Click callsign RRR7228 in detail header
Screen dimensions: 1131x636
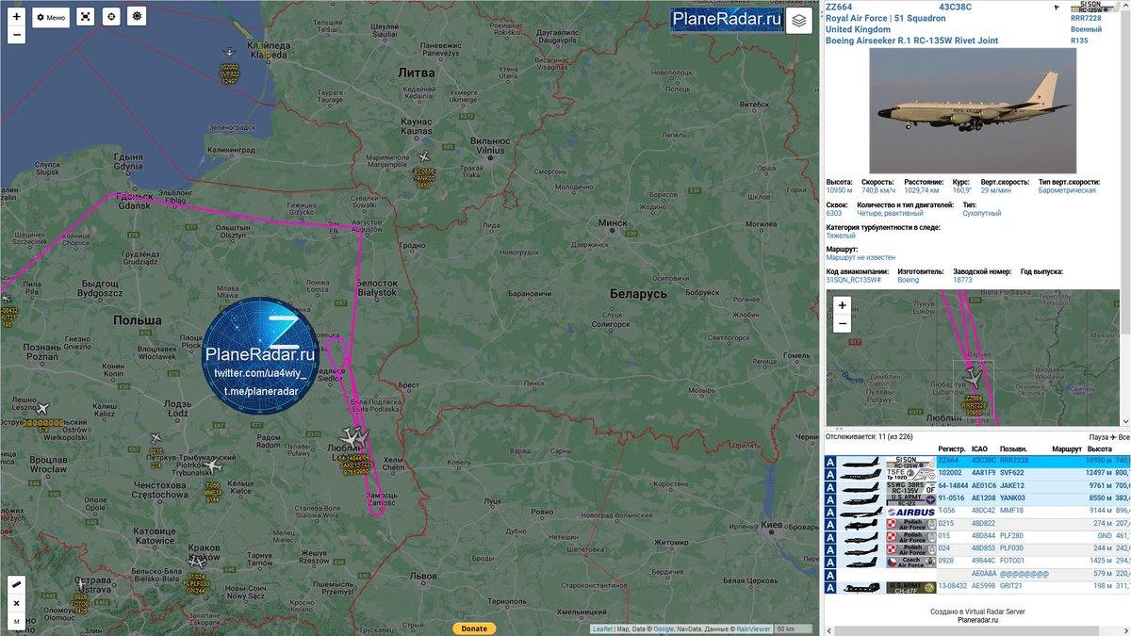1086,18
